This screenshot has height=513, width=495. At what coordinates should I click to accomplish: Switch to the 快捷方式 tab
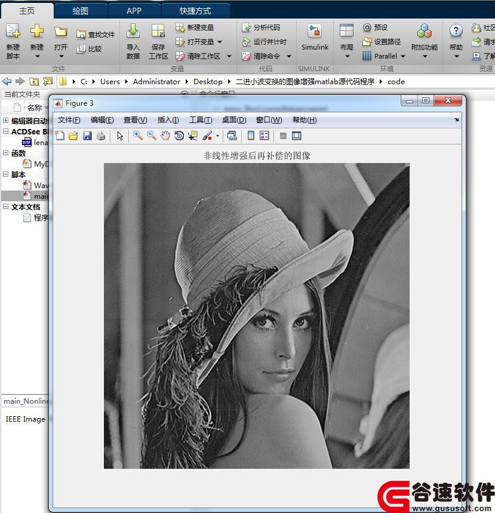point(195,11)
